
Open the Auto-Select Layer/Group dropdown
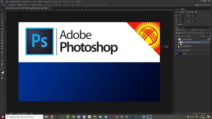click(23, 5)
